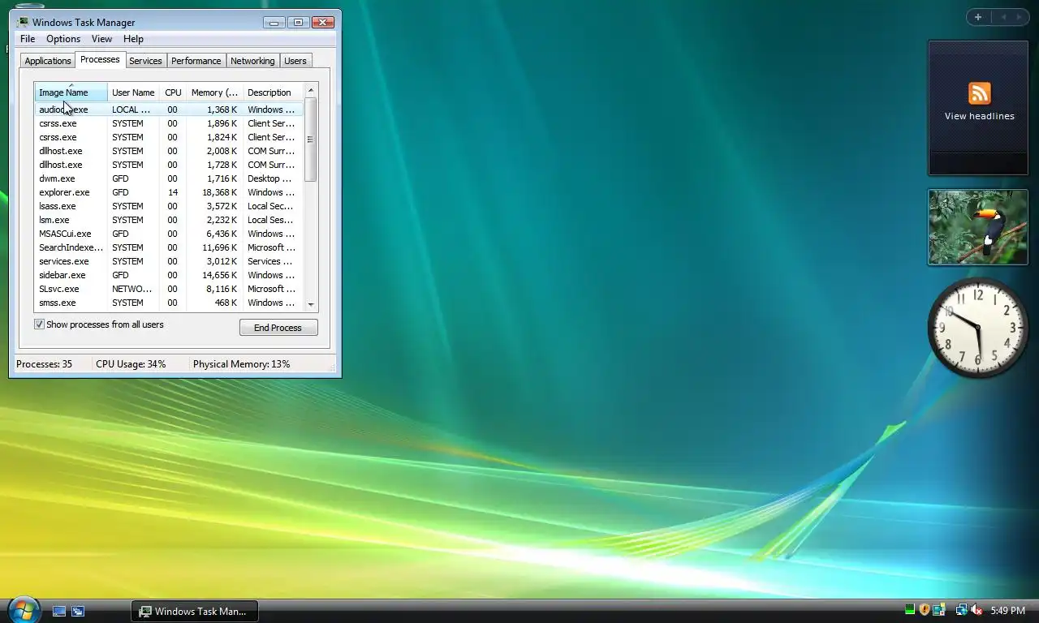
Task: Click the 5:49 PM taskbar clock
Action: point(1007,611)
